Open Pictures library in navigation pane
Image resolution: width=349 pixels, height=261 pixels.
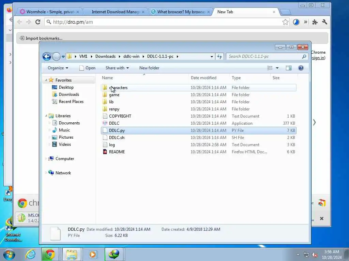(66, 137)
